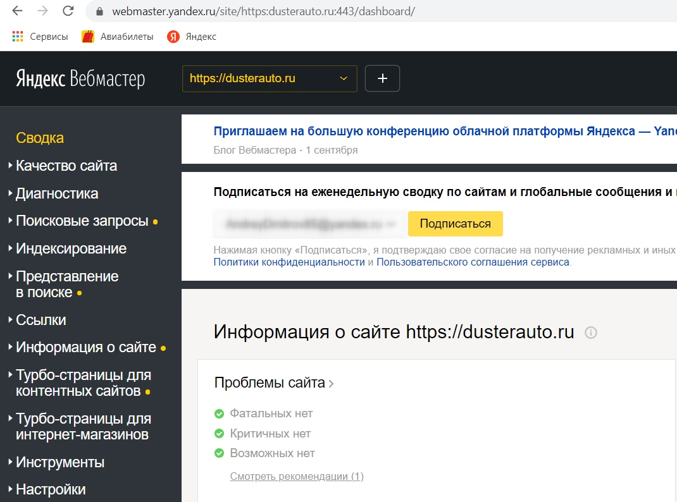This screenshot has width=677, height=502.
Task: Add a new site with plus button
Action: point(382,78)
